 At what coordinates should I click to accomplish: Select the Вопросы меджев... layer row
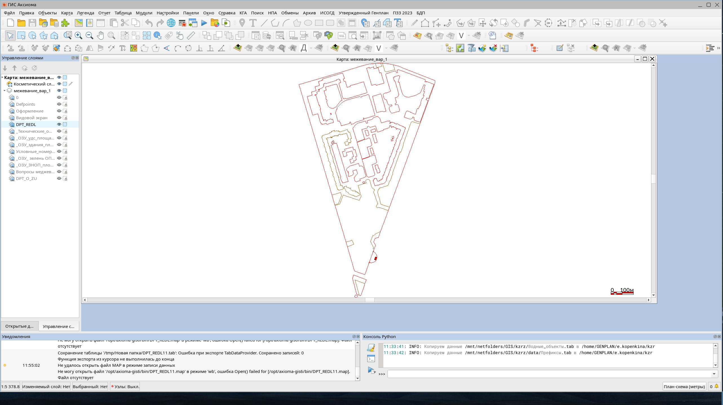[x=40, y=172]
